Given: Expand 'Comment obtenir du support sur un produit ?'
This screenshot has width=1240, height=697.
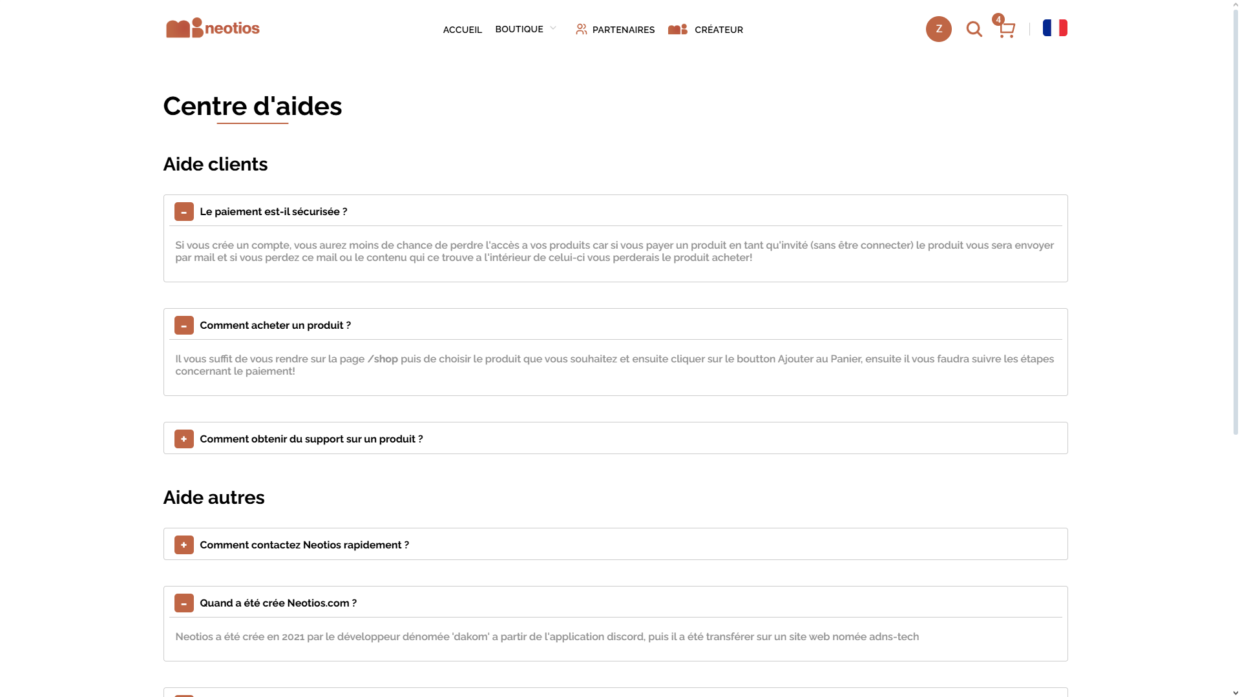Looking at the screenshot, I should (x=184, y=439).
